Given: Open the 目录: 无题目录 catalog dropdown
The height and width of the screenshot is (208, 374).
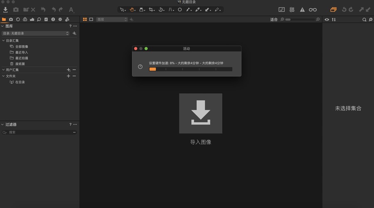Looking at the screenshot, I should tap(36, 33).
